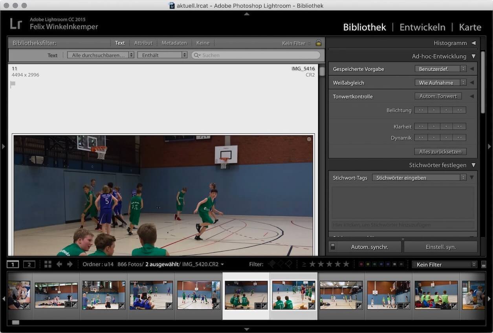Click the filter lock padlock icon
The image size is (493, 333).
pos(319,43)
